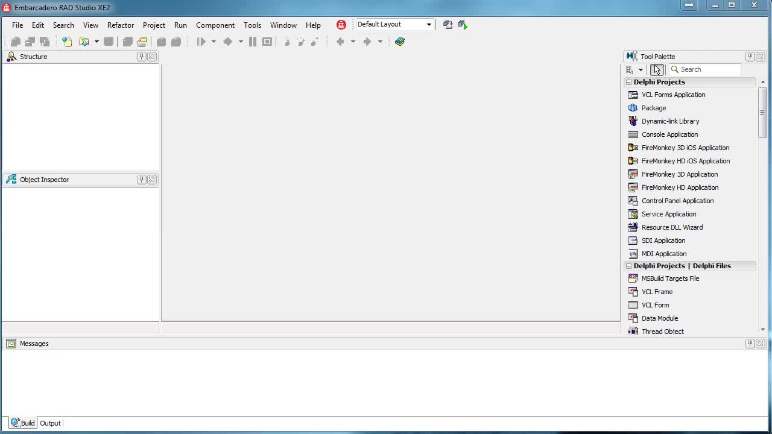
Task: Open the Open Project dropdown arrow
Action: [96, 42]
